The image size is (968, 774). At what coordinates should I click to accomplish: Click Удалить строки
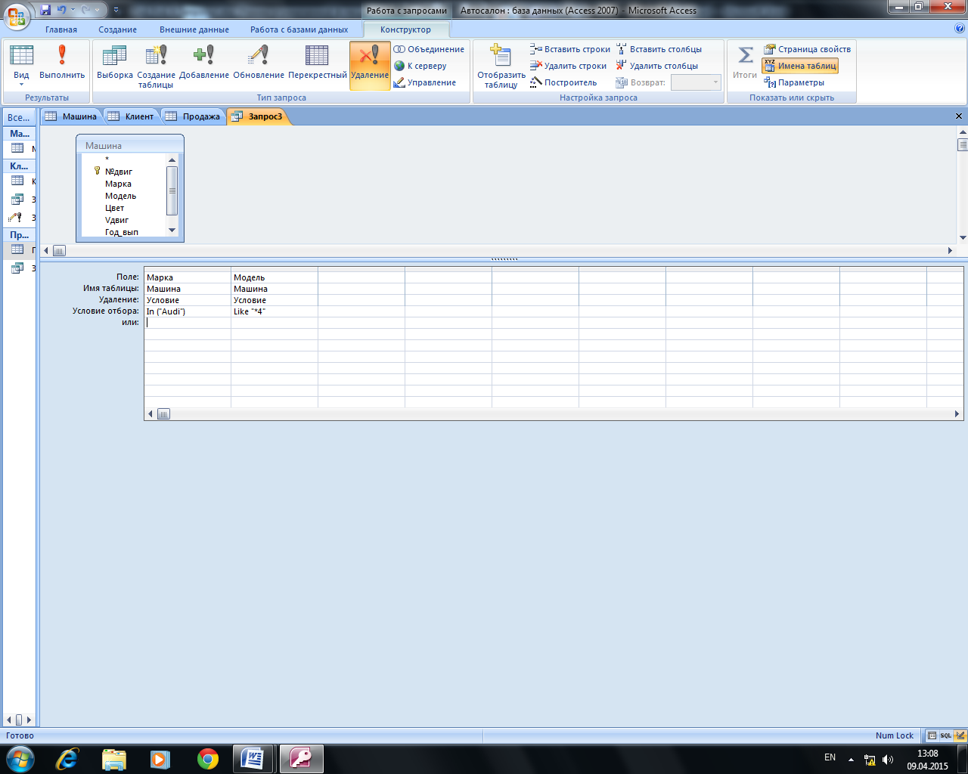569,66
